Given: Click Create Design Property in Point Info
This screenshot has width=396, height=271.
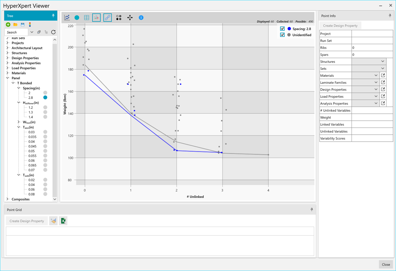Looking at the screenshot, I should pyautogui.click(x=340, y=26).
